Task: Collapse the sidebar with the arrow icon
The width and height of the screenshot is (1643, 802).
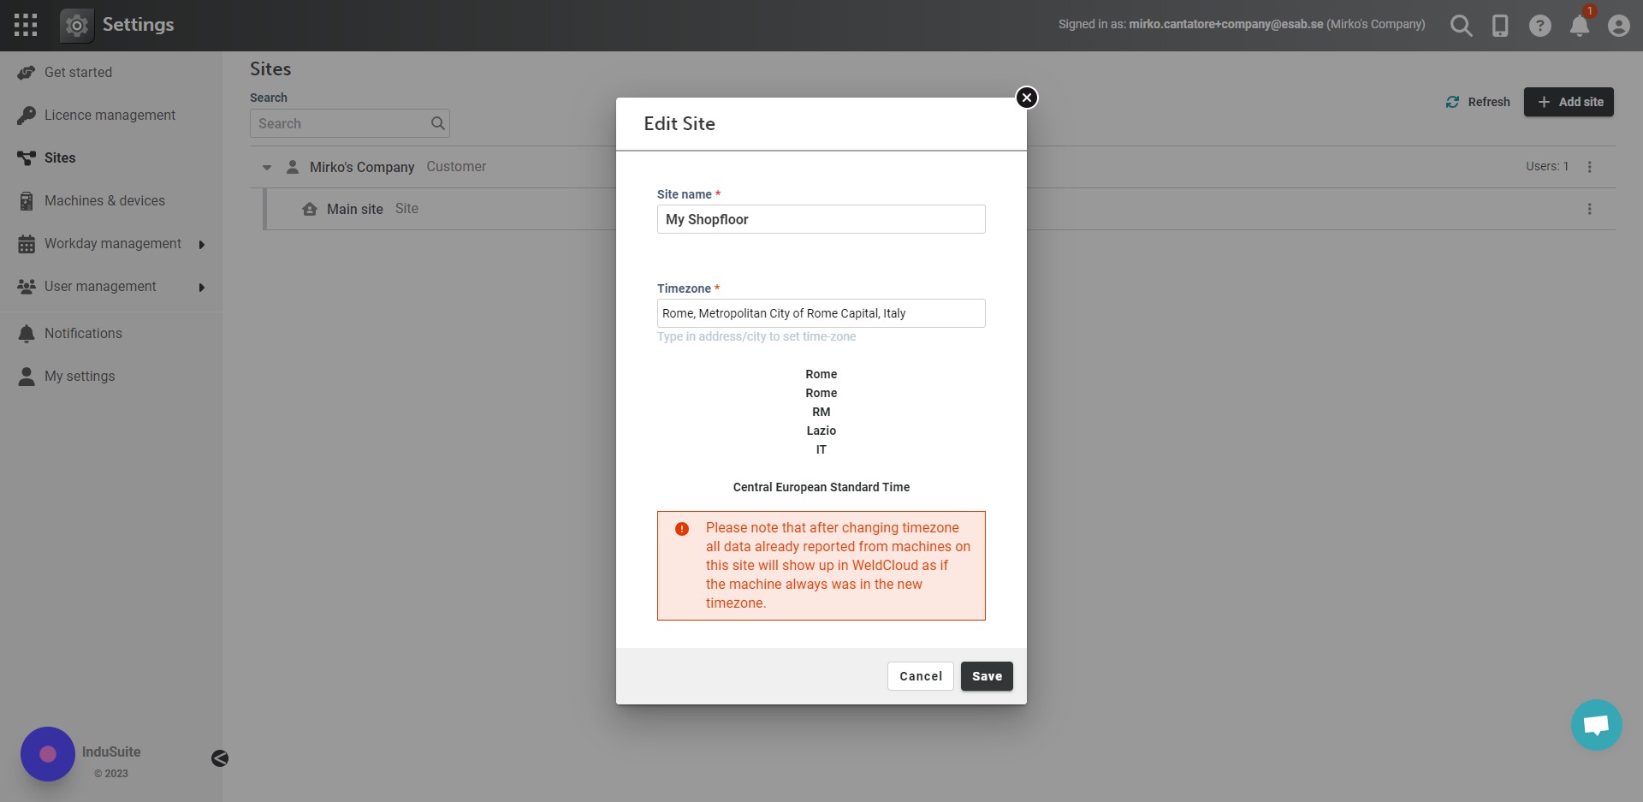Action: [x=220, y=758]
